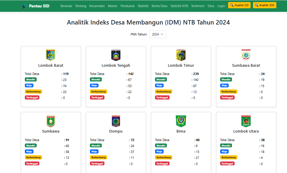This screenshot has height=173, width=287.
Task: Click the Lombok Utara regency emblem
Action: [x=246, y=121]
